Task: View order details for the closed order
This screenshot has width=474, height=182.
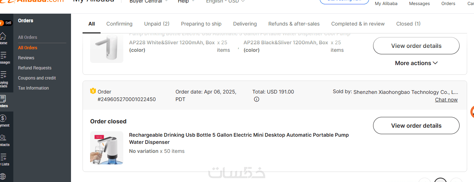Action: [x=416, y=126]
